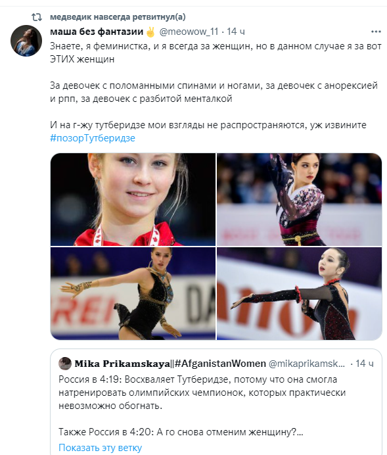
Task: Open the round profile avatar of маша без фантазии
Action: point(26,41)
